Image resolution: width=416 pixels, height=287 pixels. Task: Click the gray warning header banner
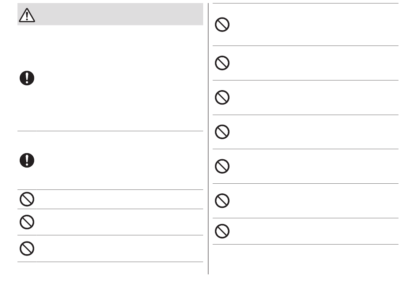110,14
